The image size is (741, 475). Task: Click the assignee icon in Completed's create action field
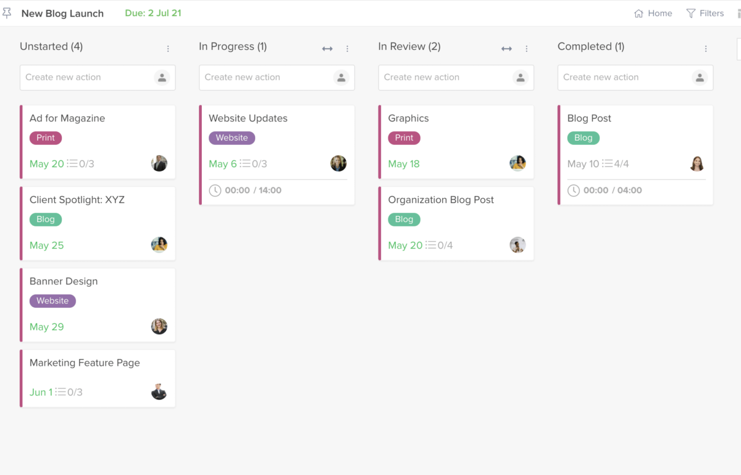click(x=700, y=77)
